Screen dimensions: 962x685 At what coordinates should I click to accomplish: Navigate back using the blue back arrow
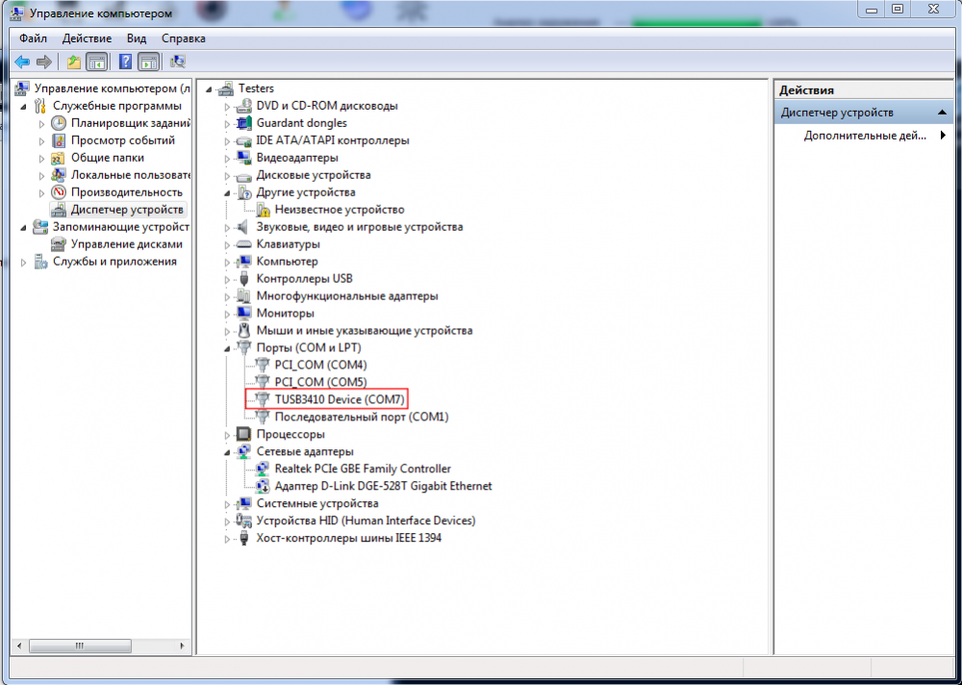point(21,62)
